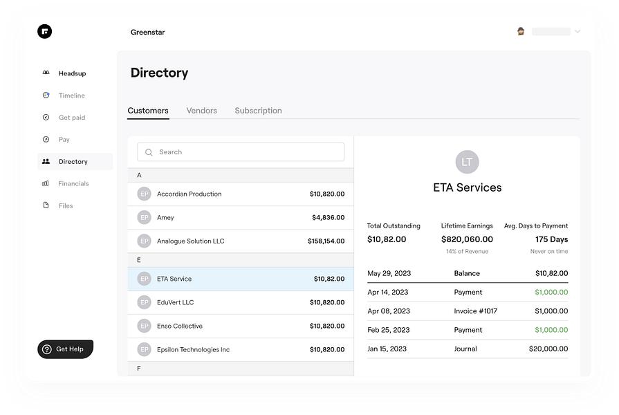Click into the customer Search field

tap(241, 152)
